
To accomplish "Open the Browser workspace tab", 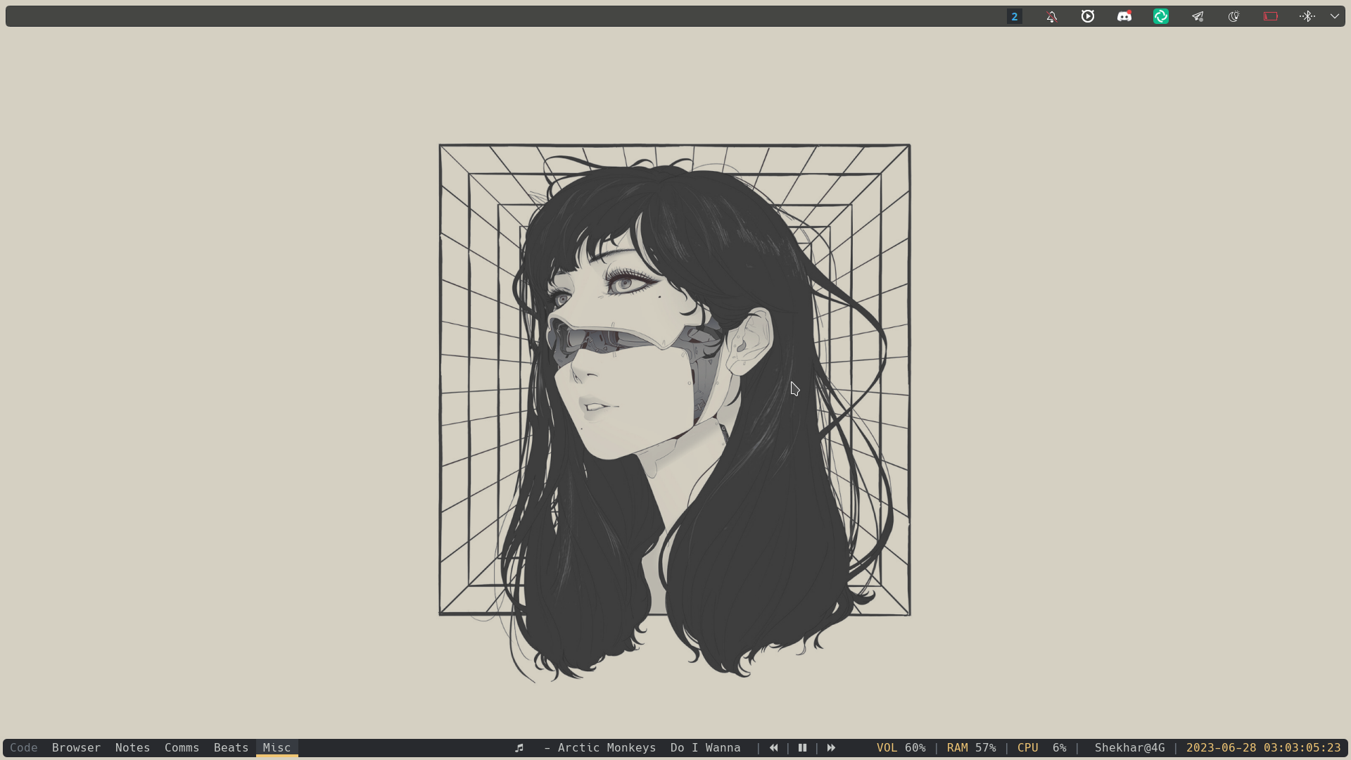I will [x=76, y=748].
